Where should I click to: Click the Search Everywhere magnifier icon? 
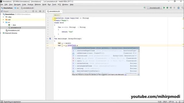click(183, 8)
